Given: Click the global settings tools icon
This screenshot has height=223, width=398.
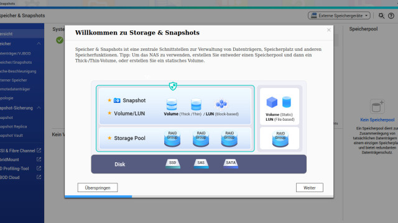Looking at the screenshot, I should (x=381, y=15).
